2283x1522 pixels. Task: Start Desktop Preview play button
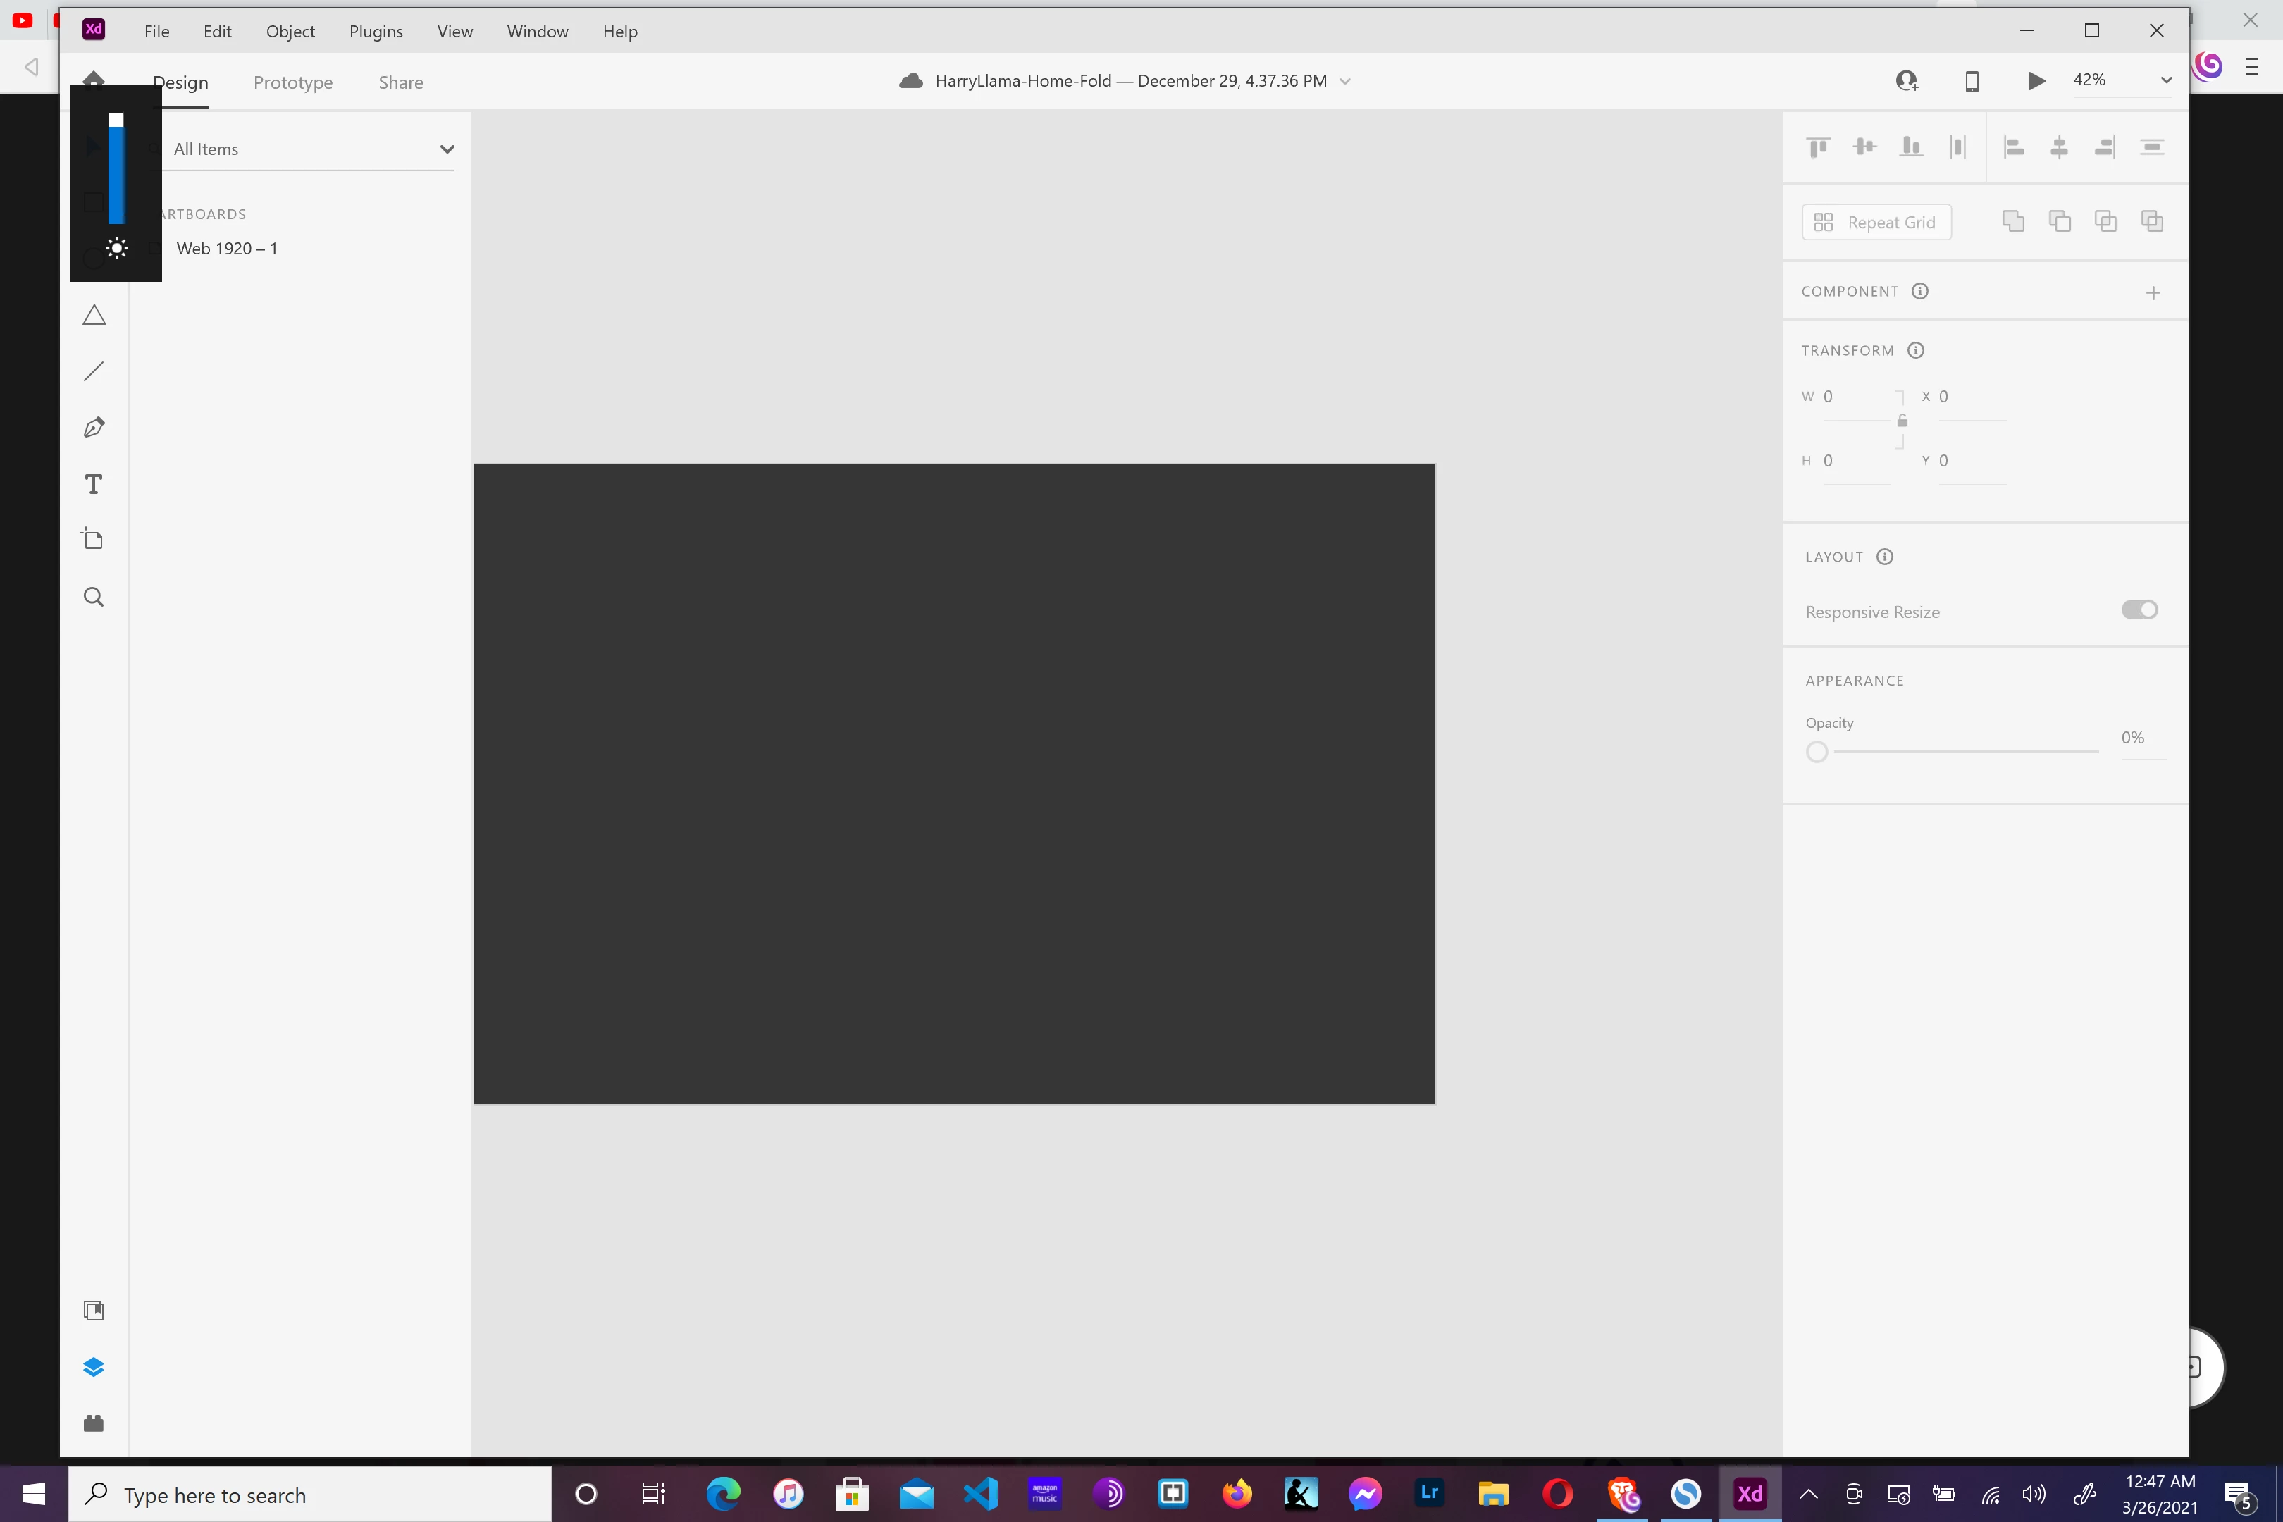(2036, 80)
